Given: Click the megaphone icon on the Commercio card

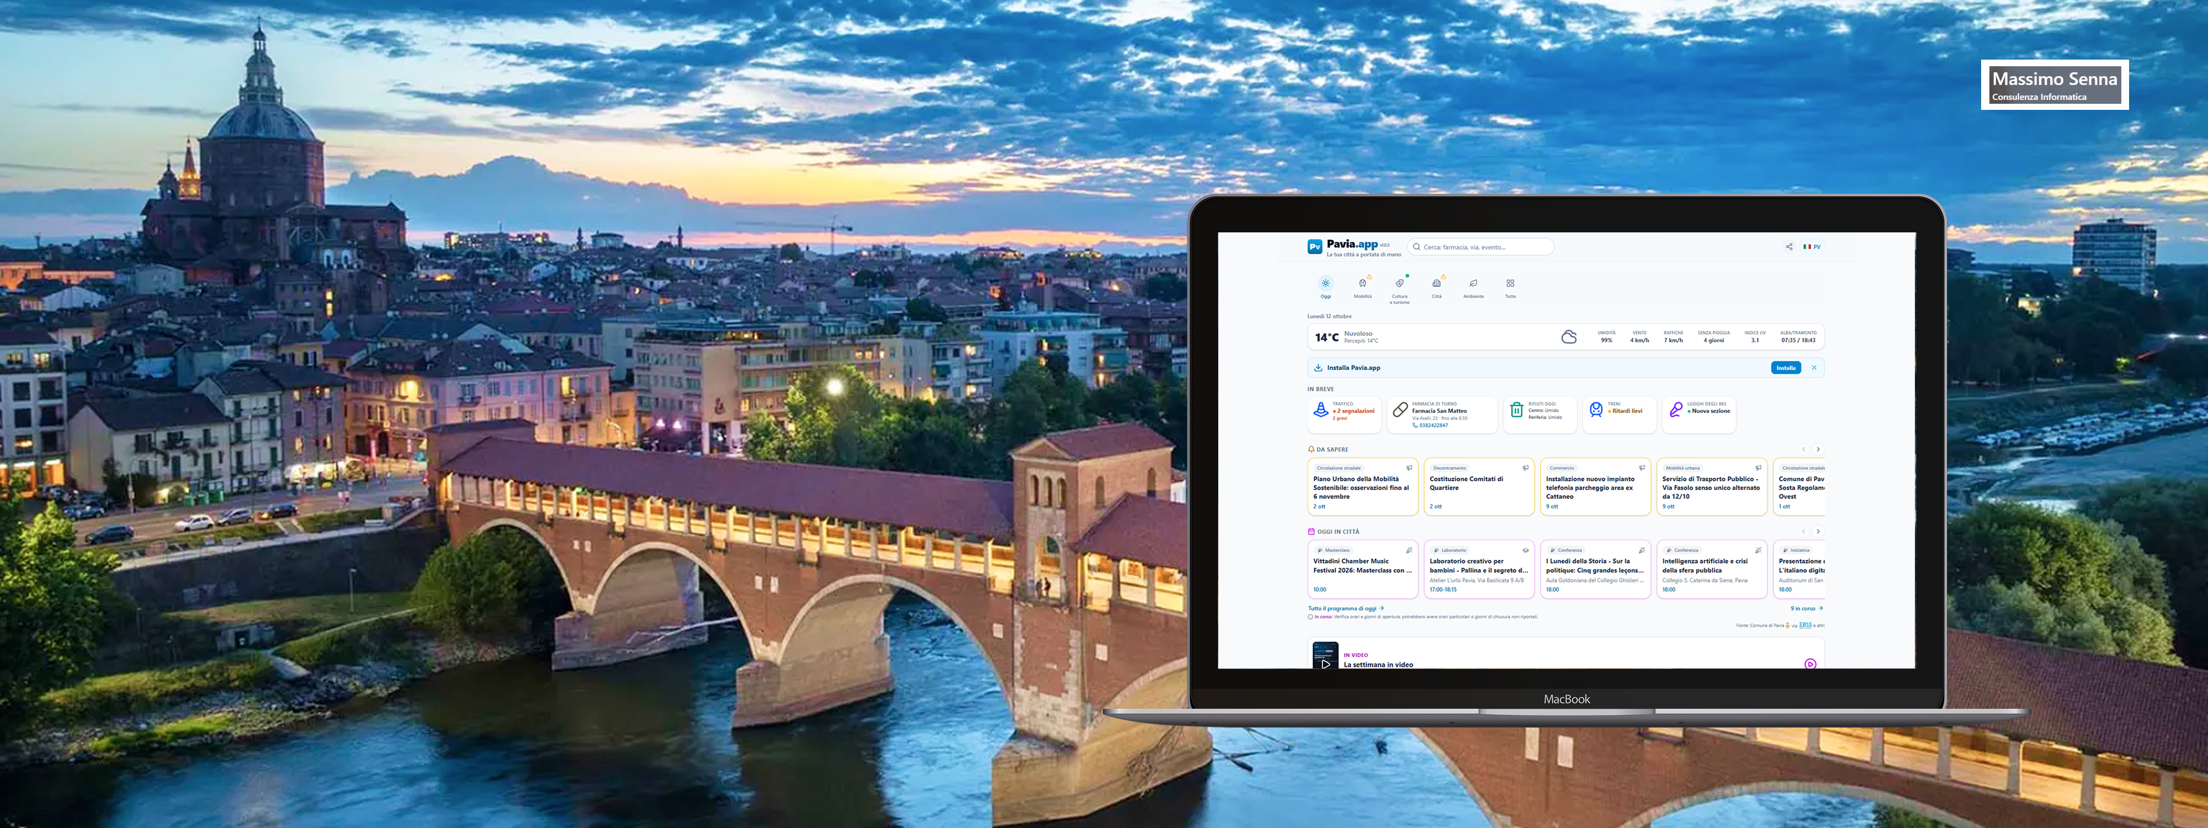Looking at the screenshot, I should (1642, 468).
